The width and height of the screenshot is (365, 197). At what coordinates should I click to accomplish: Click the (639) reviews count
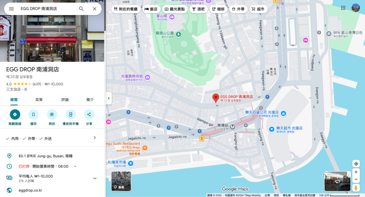37,84
